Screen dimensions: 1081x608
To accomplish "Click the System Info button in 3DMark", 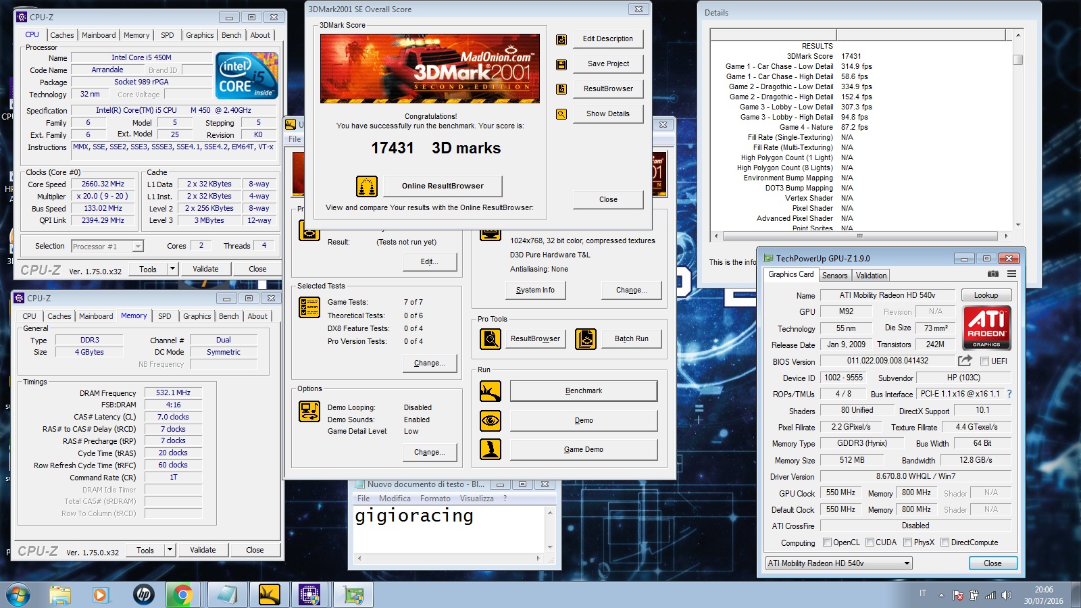I will click(535, 290).
